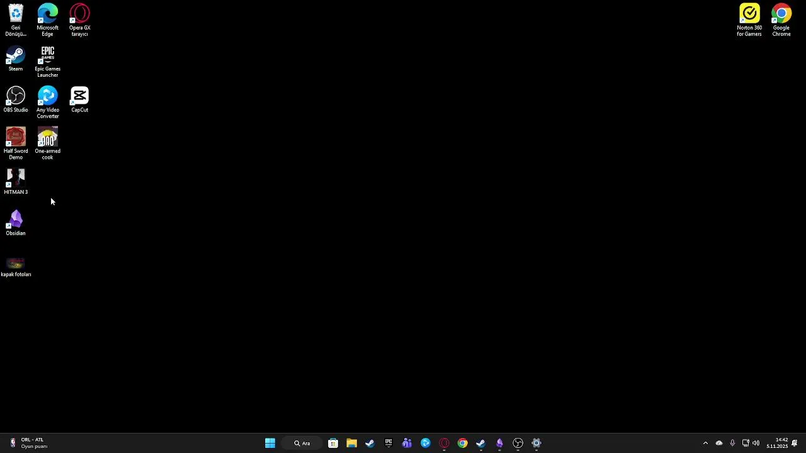Viewport: 806px width, 453px height.
Task: Open the network tray icon
Action: pos(746,443)
